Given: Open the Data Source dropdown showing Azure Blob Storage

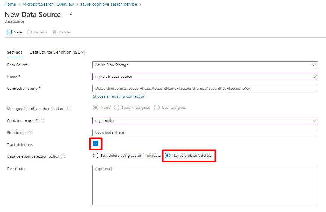Looking at the screenshot, I should pyautogui.click(x=205, y=65).
